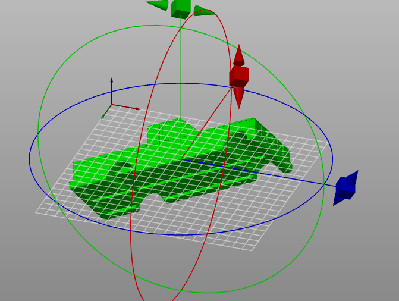
Task: Click the gizmo center where axes meet
Action: 181,158
